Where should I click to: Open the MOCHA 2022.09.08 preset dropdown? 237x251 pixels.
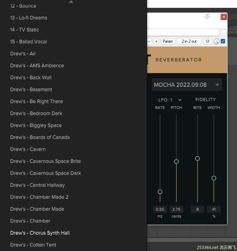(187, 85)
